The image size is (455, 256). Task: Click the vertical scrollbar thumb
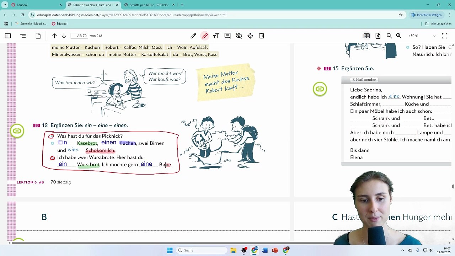coord(453,187)
